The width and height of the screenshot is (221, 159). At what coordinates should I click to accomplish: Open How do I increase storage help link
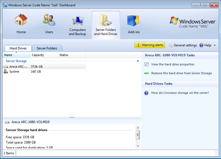tap(180, 93)
